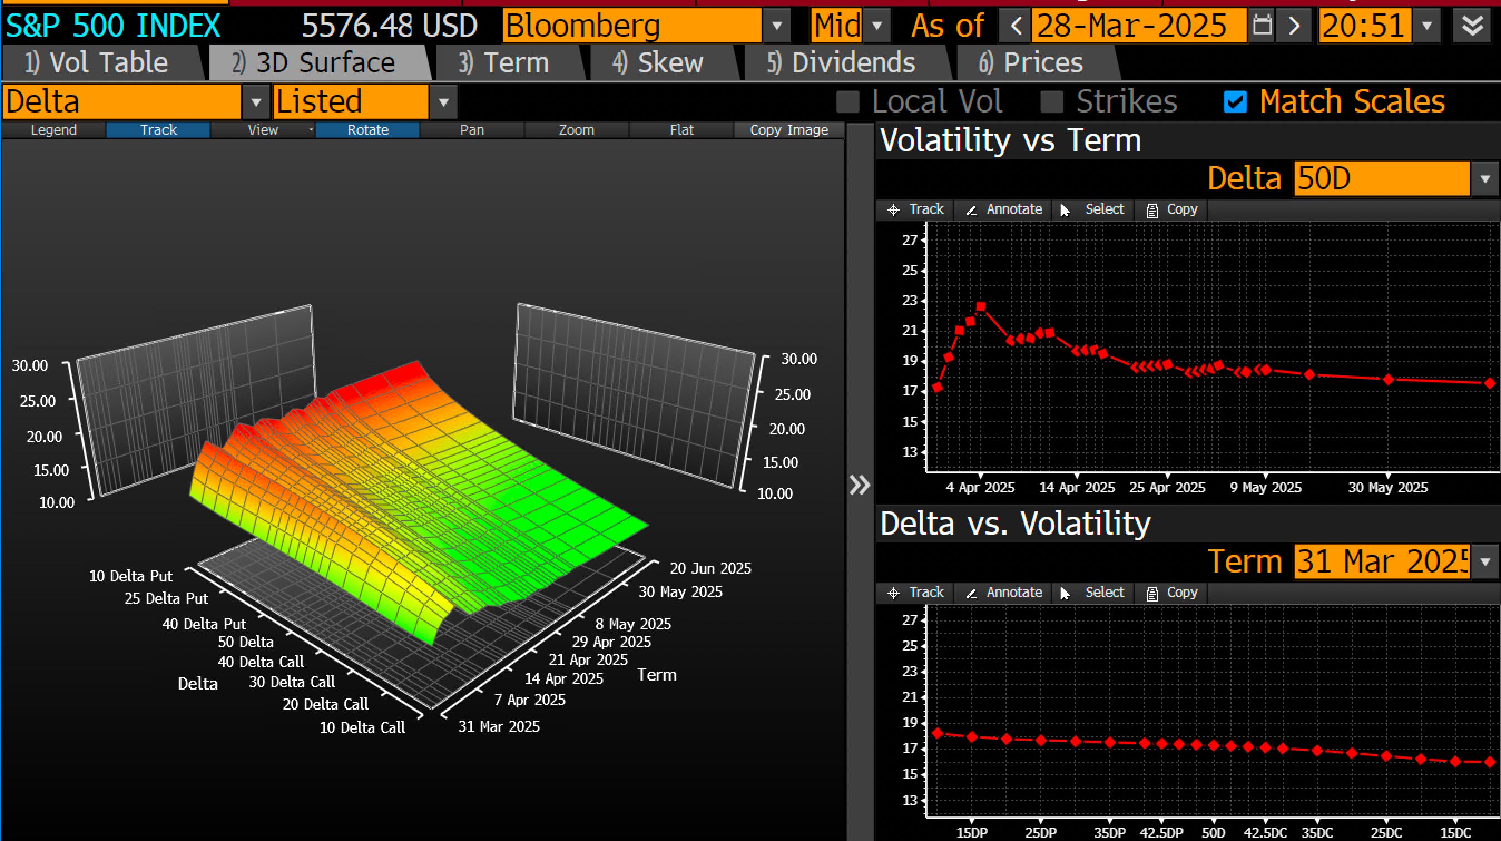Uncheck the Match Scales checkbox
This screenshot has height=841, width=1501.
pyautogui.click(x=1235, y=101)
